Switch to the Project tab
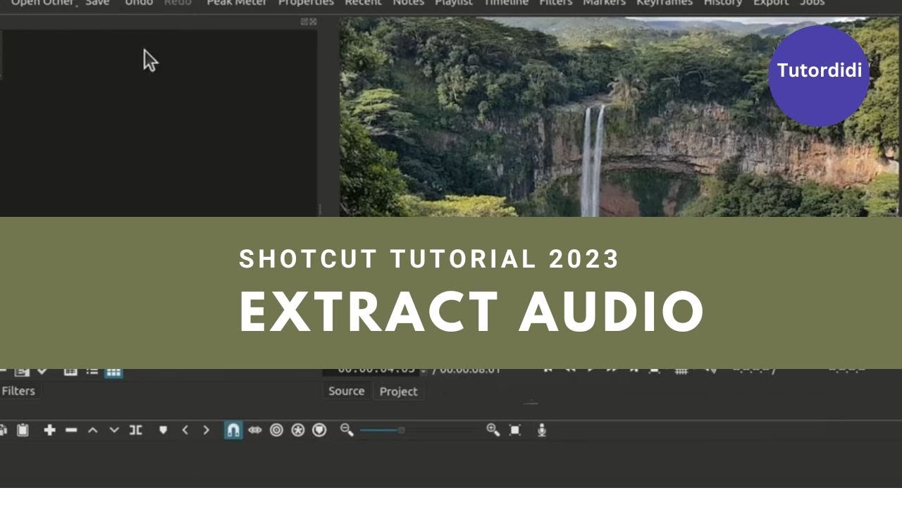 point(398,391)
